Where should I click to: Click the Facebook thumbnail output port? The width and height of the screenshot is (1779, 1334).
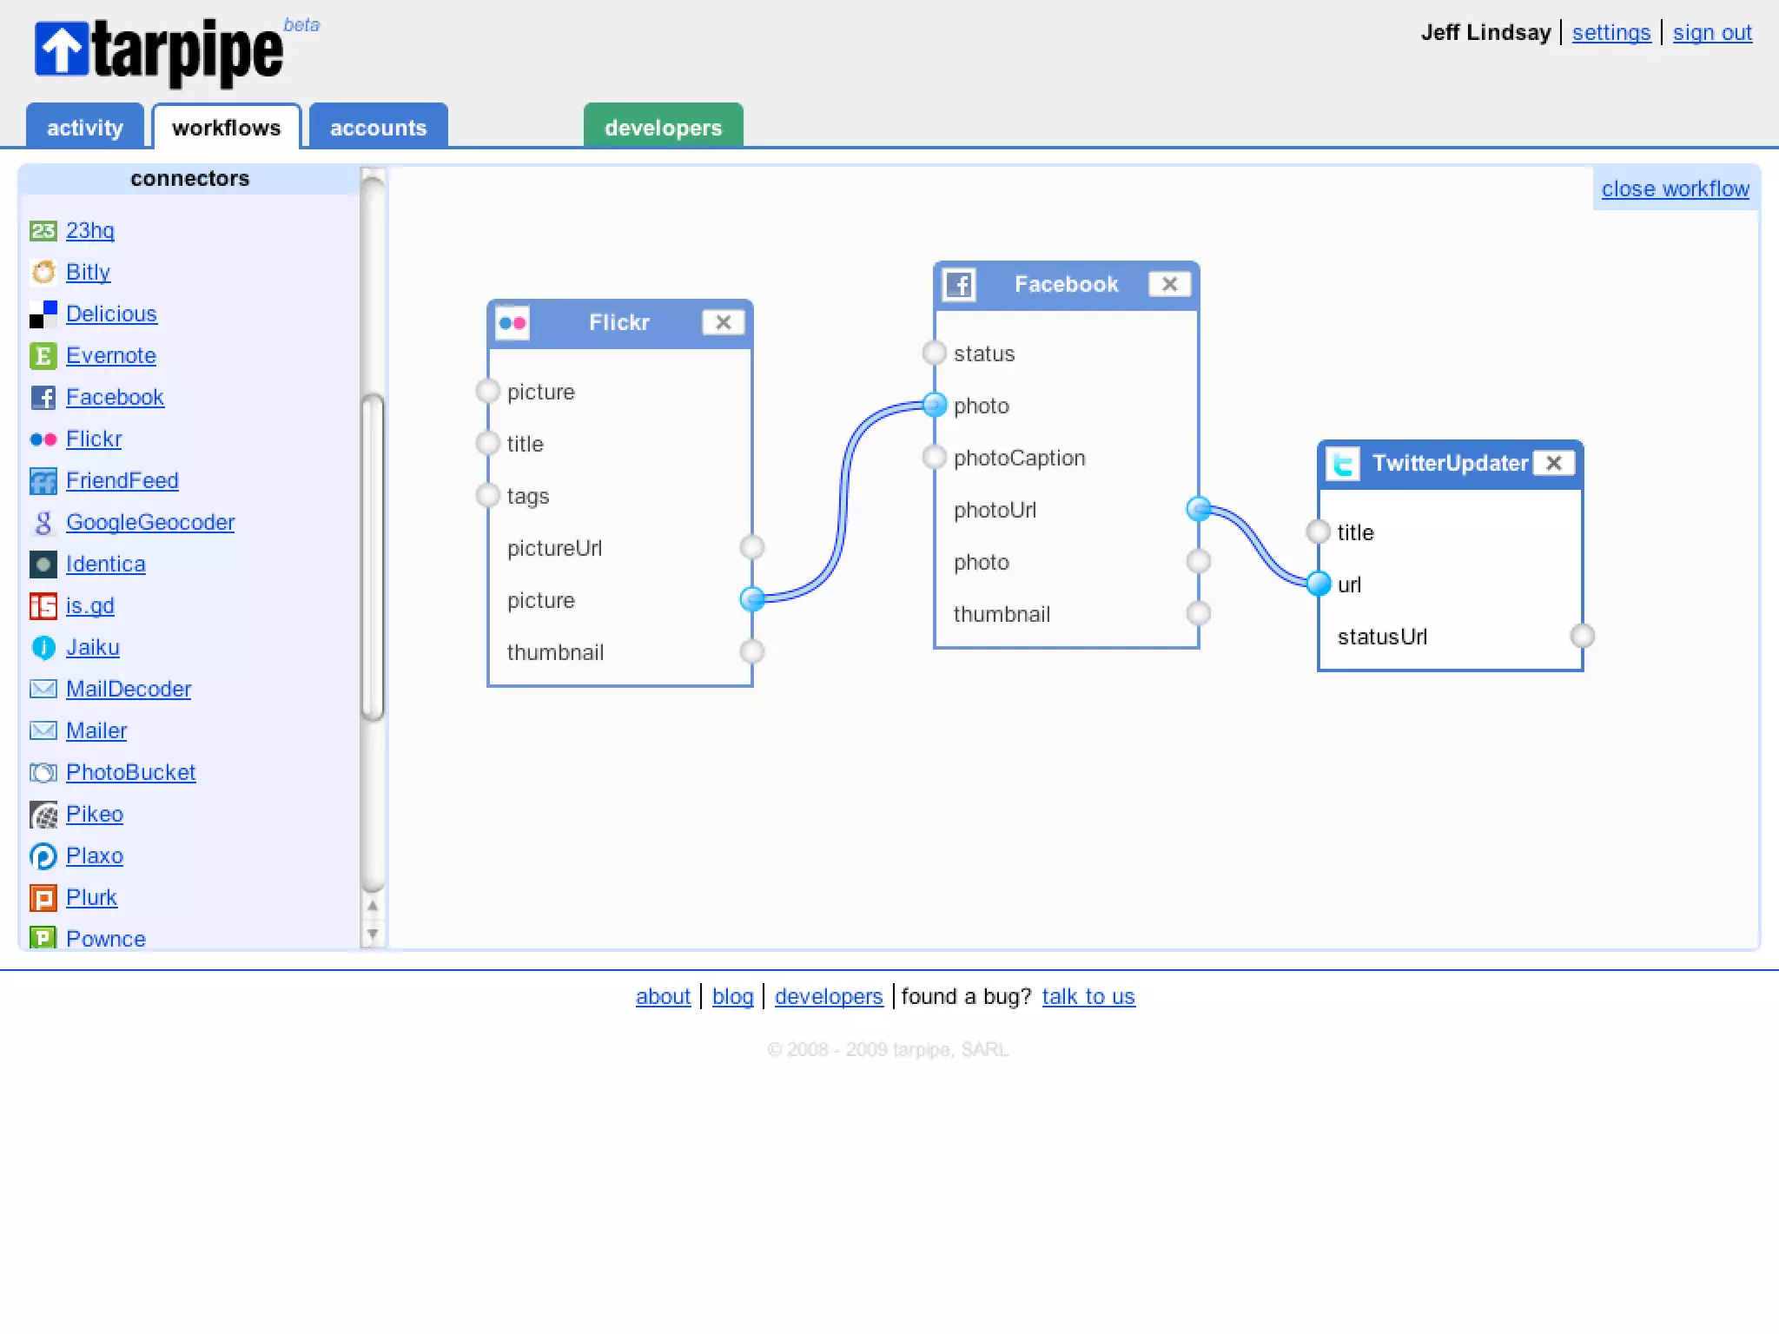tap(1199, 613)
